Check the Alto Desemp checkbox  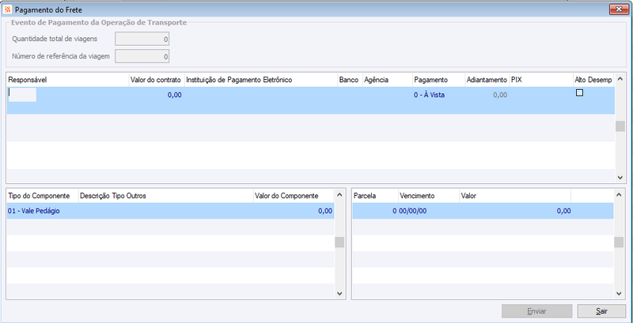579,93
